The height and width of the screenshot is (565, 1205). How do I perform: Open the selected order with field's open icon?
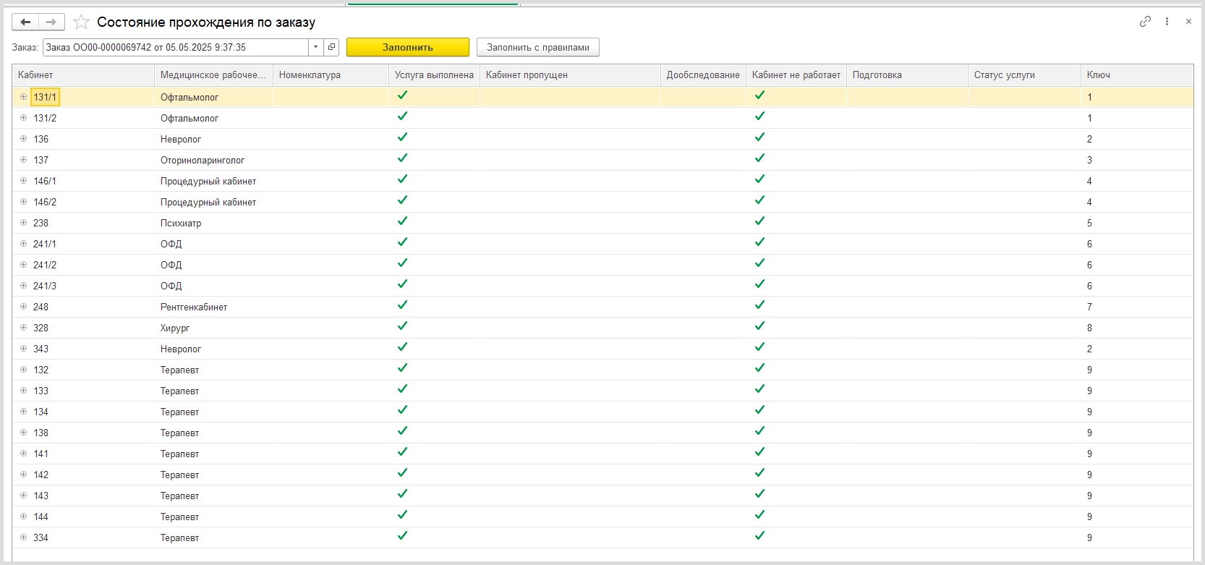coord(332,47)
